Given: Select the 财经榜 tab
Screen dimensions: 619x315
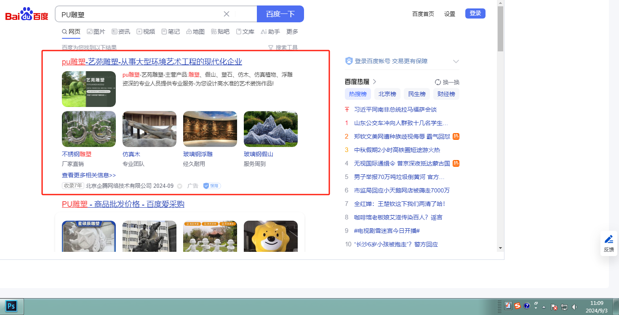Looking at the screenshot, I should click(446, 94).
